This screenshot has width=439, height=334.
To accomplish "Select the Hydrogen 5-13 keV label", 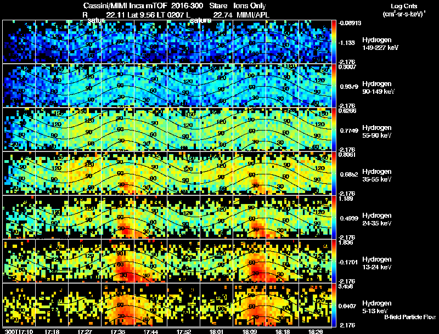I will click(x=376, y=307).
